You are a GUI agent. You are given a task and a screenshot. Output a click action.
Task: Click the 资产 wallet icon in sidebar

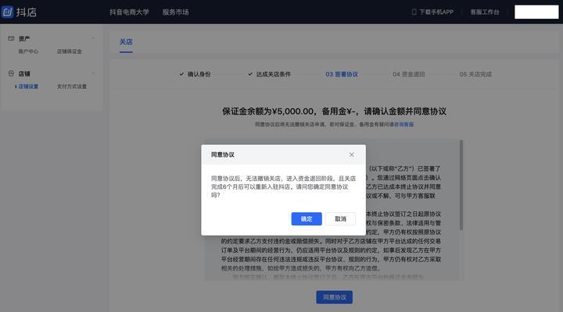click(x=10, y=38)
